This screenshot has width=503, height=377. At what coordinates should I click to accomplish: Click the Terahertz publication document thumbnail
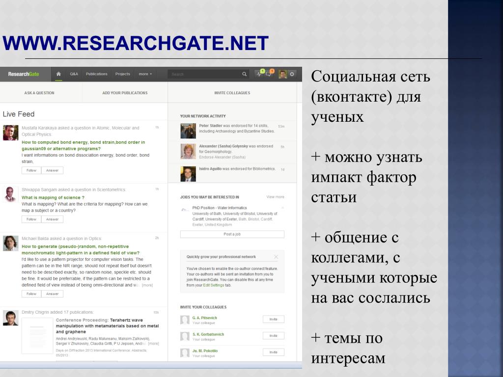pyautogui.click(x=37, y=336)
